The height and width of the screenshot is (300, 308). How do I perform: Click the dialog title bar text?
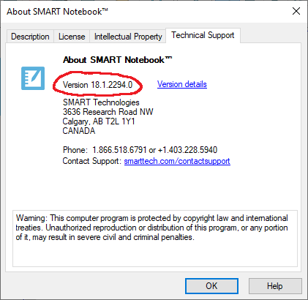pyautogui.click(x=57, y=12)
